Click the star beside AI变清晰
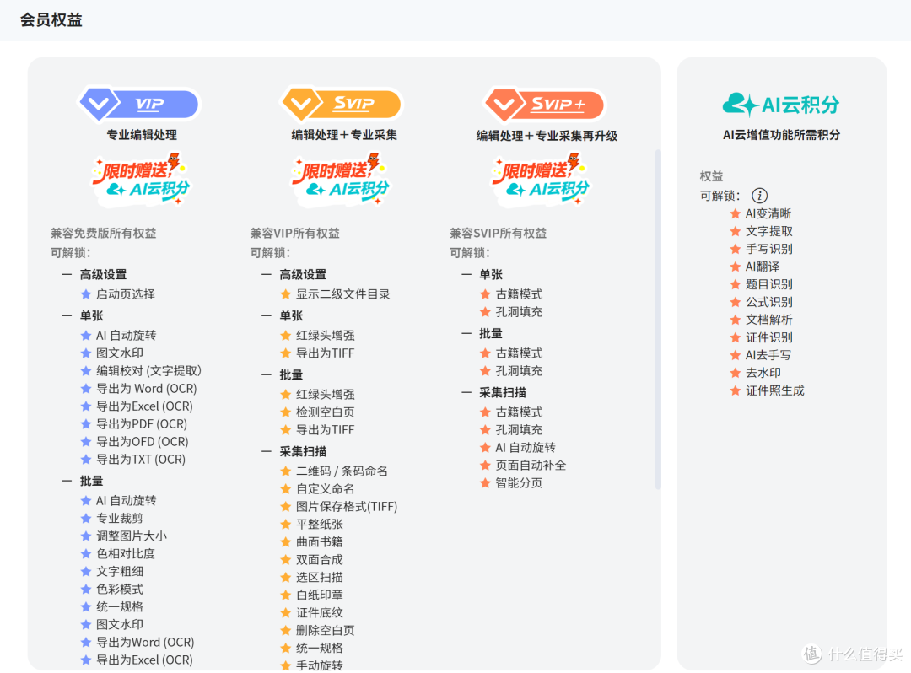Screen dimensions: 911x673 click(735, 213)
